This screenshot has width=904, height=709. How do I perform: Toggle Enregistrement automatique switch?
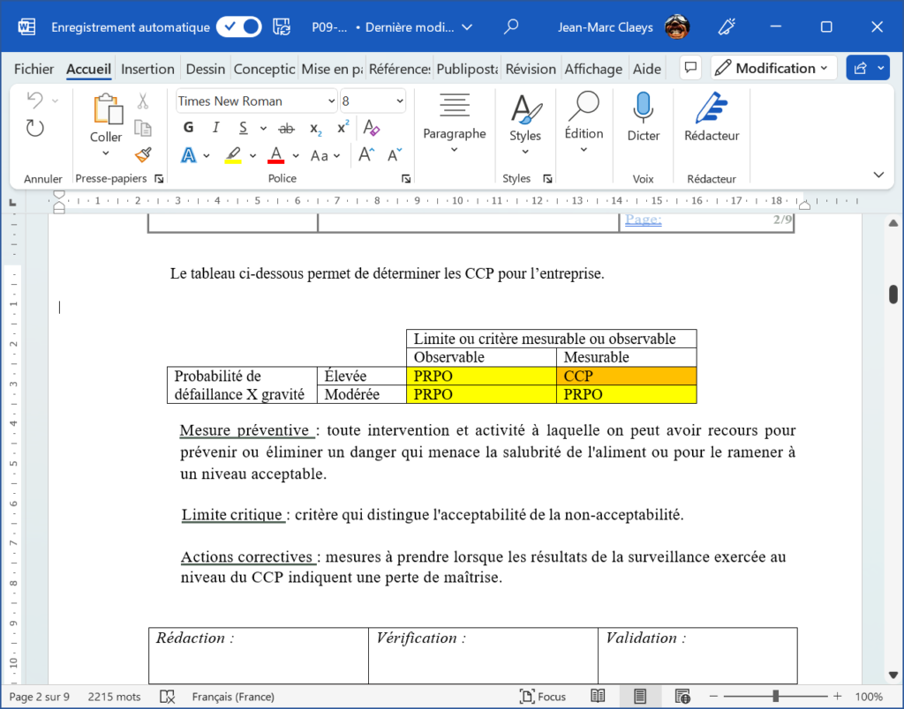click(239, 27)
